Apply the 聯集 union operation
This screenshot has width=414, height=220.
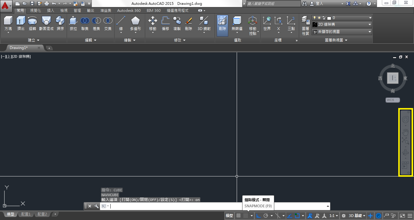(85, 24)
